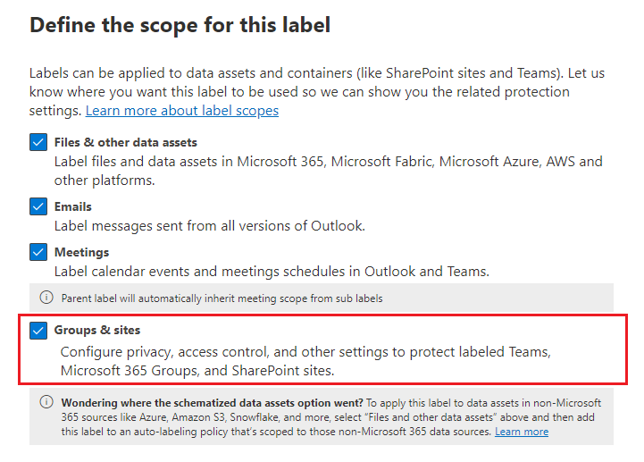Uncheck the Files & other data assets checkbox
Image resolution: width=644 pixels, height=462 pixels.
[x=38, y=143]
